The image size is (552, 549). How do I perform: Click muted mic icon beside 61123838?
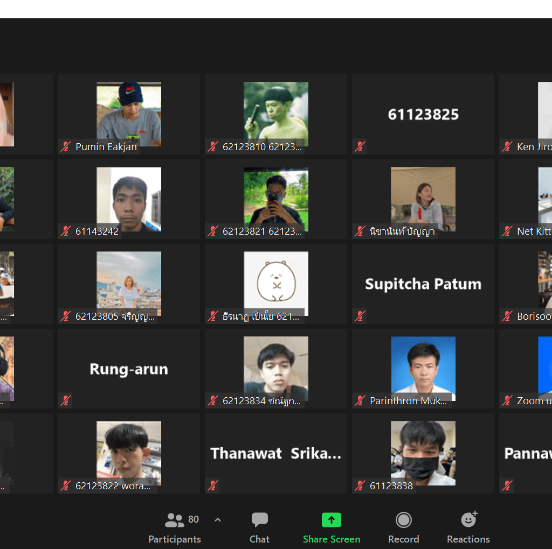(x=360, y=485)
